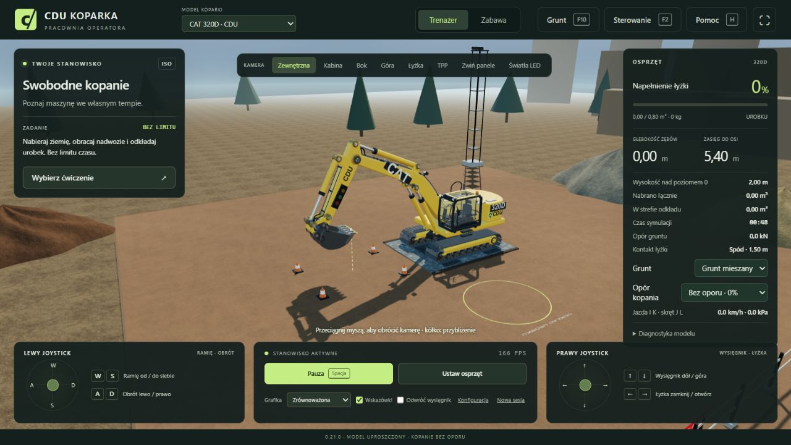This screenshot has width=791, height=445.
Task: Enable the Odwróć wysięgnik checkbox
Action: [x=400, y=400]
